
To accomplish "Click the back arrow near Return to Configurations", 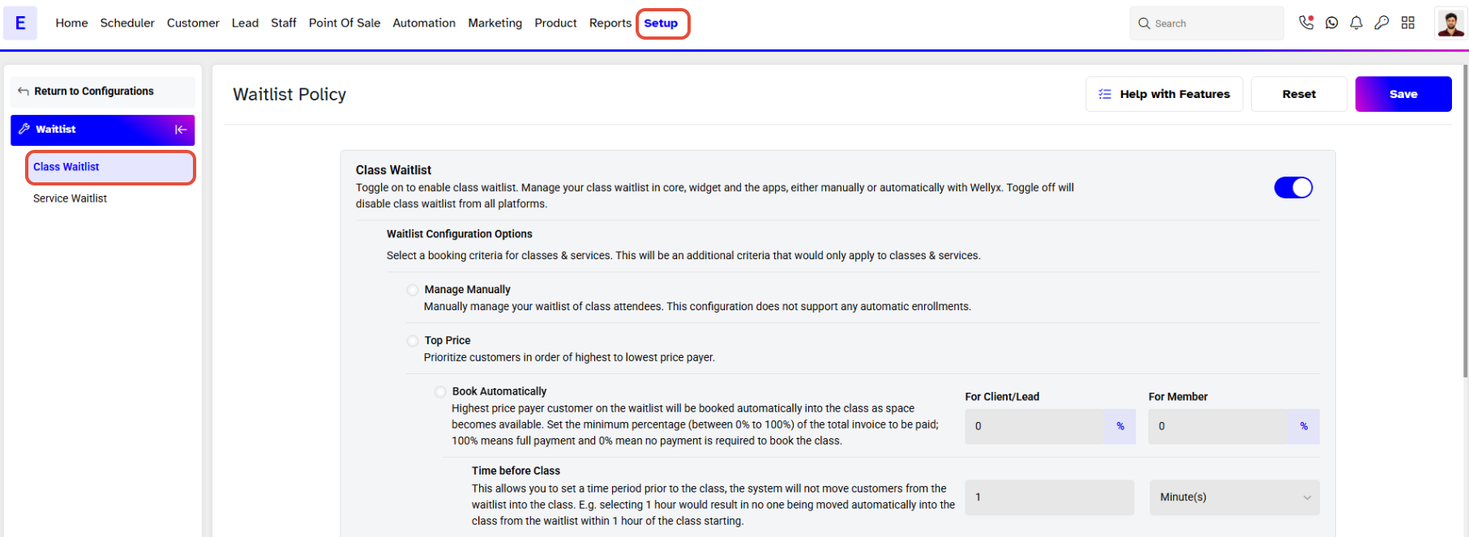I will (x=24, y=92).
